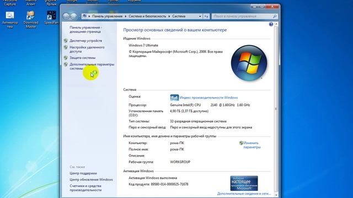
Task: Click the Windows logo image
Action: pos(249,63)
